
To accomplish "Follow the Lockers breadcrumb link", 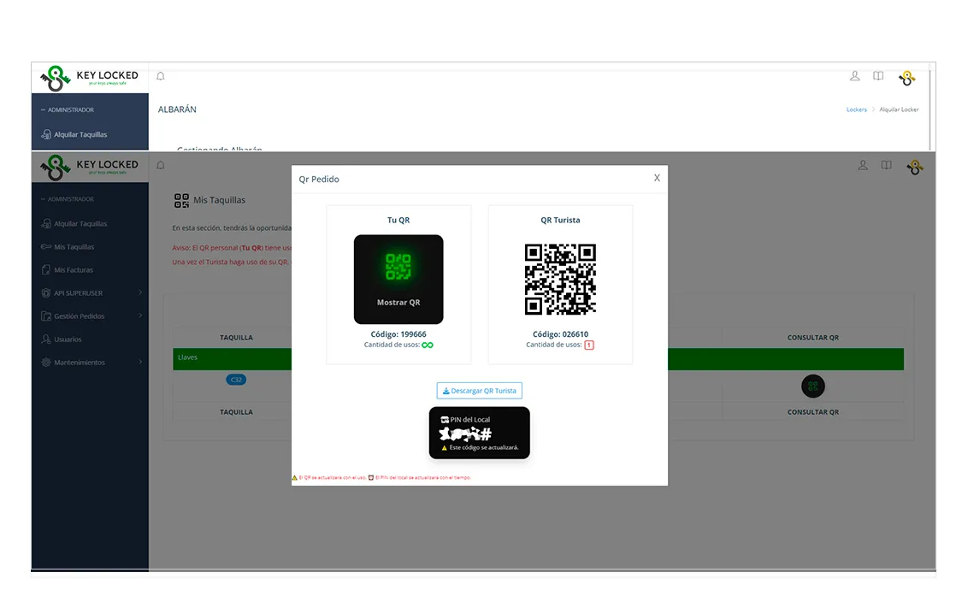I will coord(857,109).
